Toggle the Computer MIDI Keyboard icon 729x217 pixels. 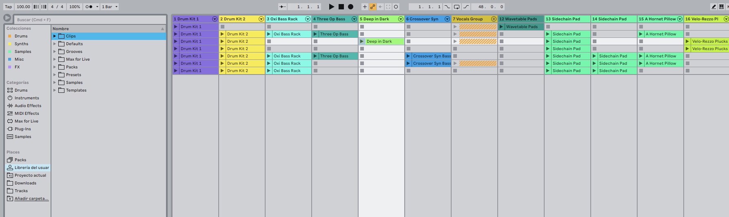[722, 7]
